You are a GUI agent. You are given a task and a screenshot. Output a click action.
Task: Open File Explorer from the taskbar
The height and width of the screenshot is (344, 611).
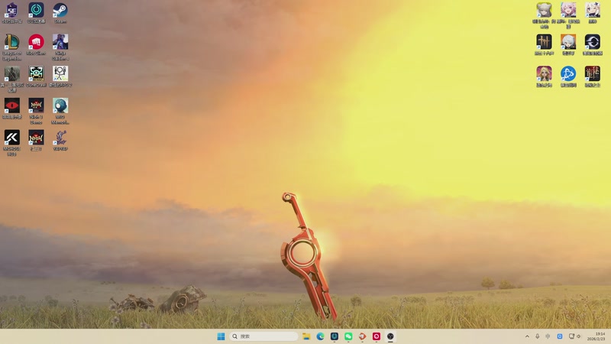click(x=306, y=336)
